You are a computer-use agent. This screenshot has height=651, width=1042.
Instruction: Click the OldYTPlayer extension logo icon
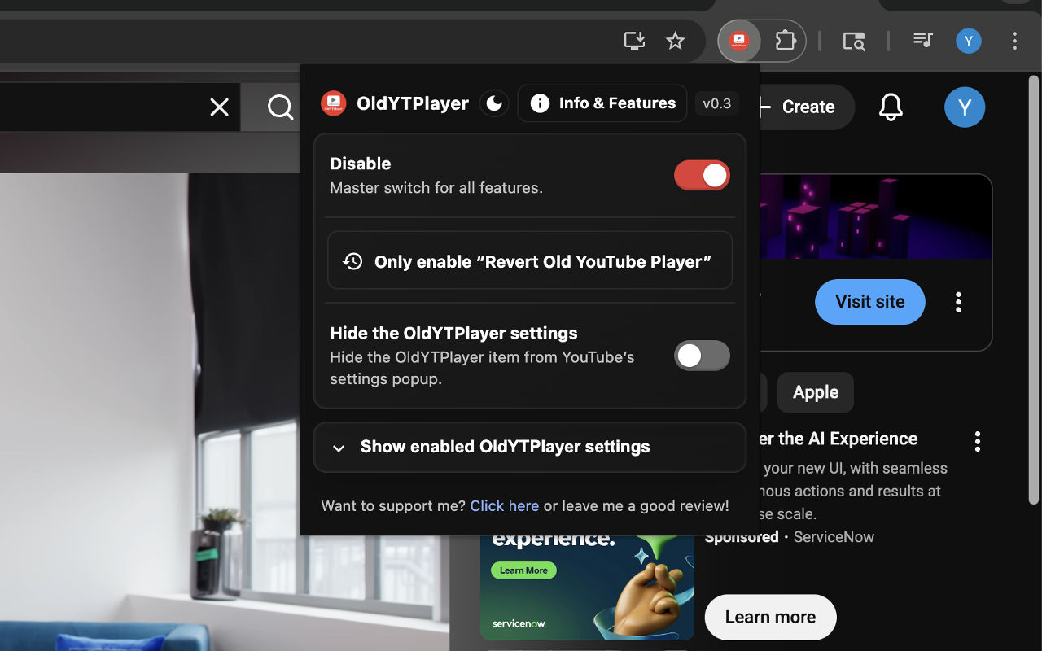334,103
